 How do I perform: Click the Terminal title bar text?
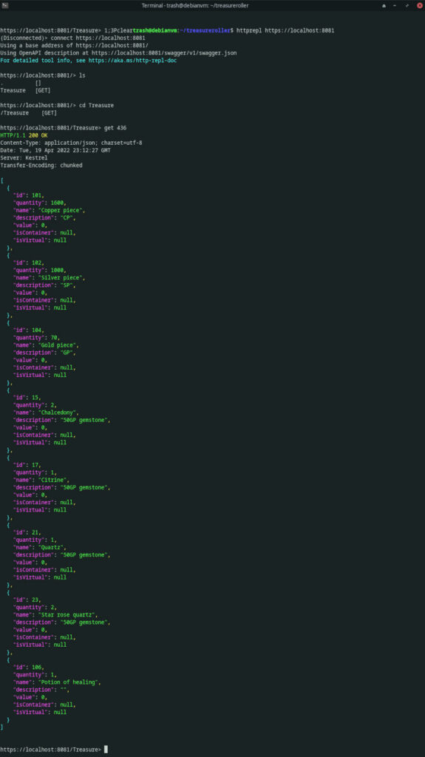[195, 5]
